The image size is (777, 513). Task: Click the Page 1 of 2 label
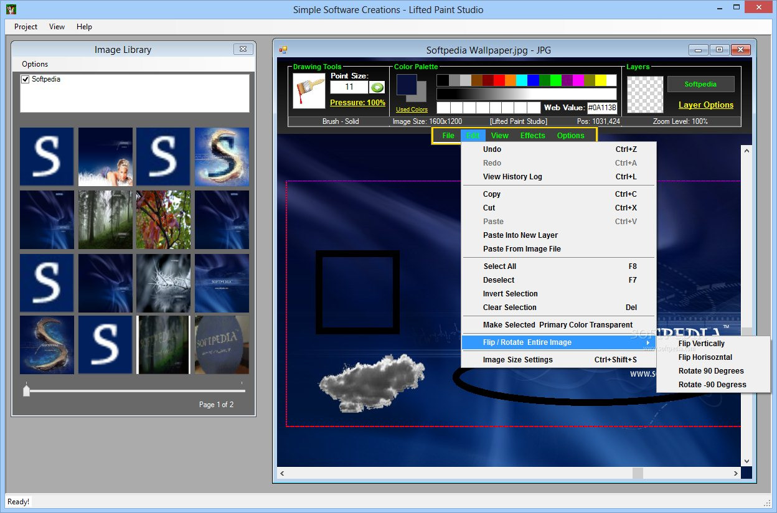(x=217, y=405)
